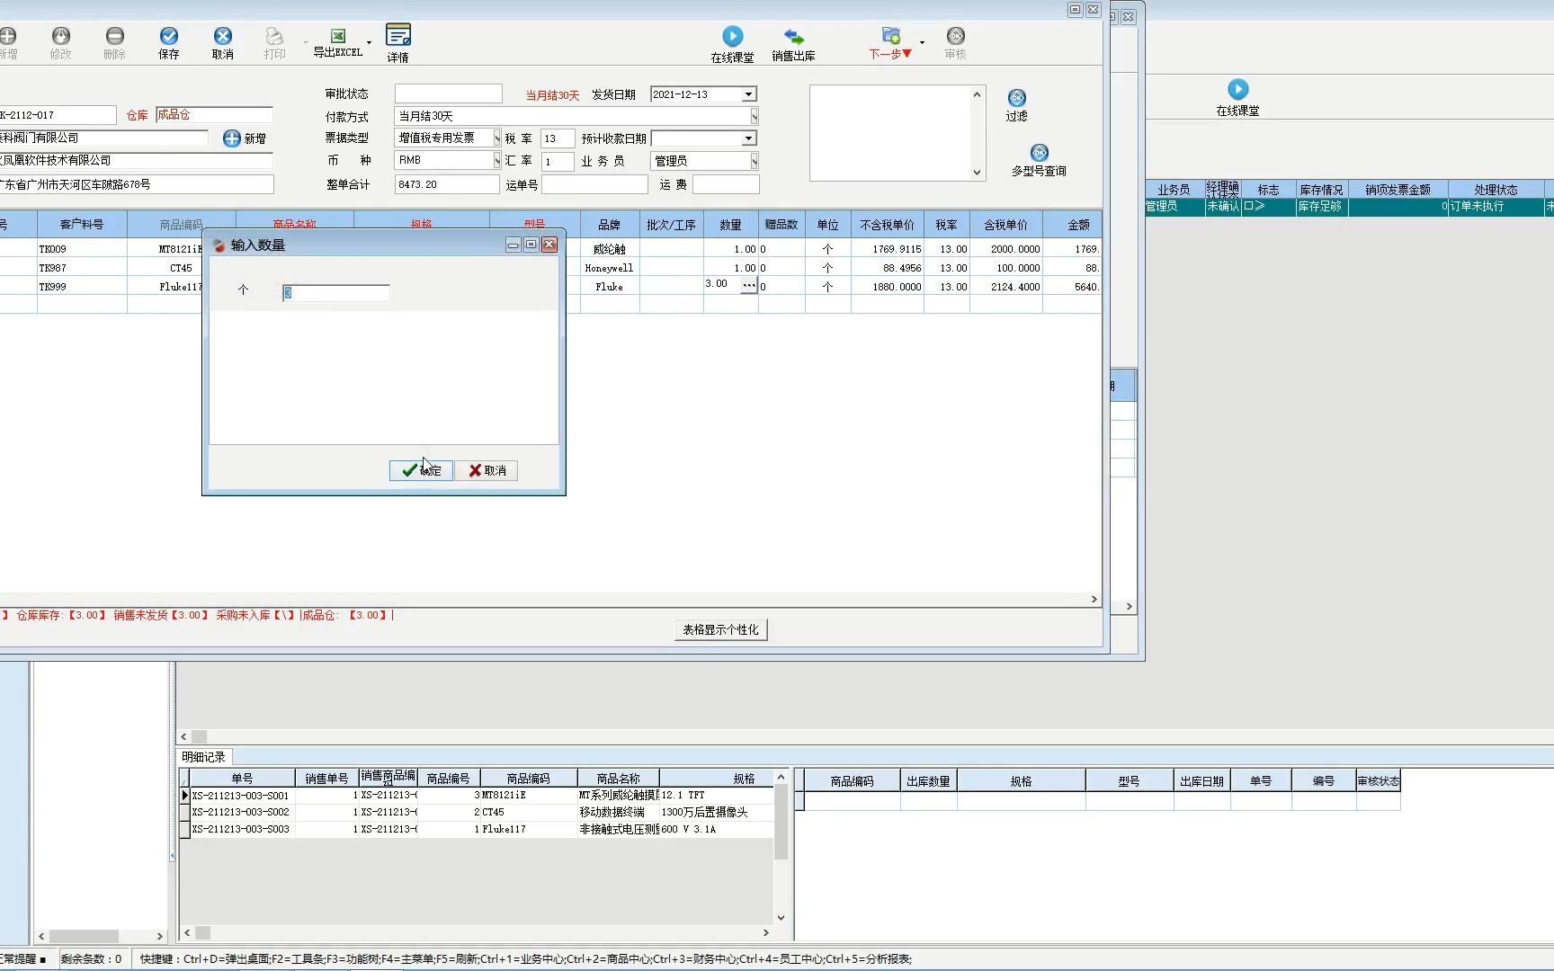1554x971 pixels.
Task: Click the 仓库 field 成品仓
Action: coord(214,115)
